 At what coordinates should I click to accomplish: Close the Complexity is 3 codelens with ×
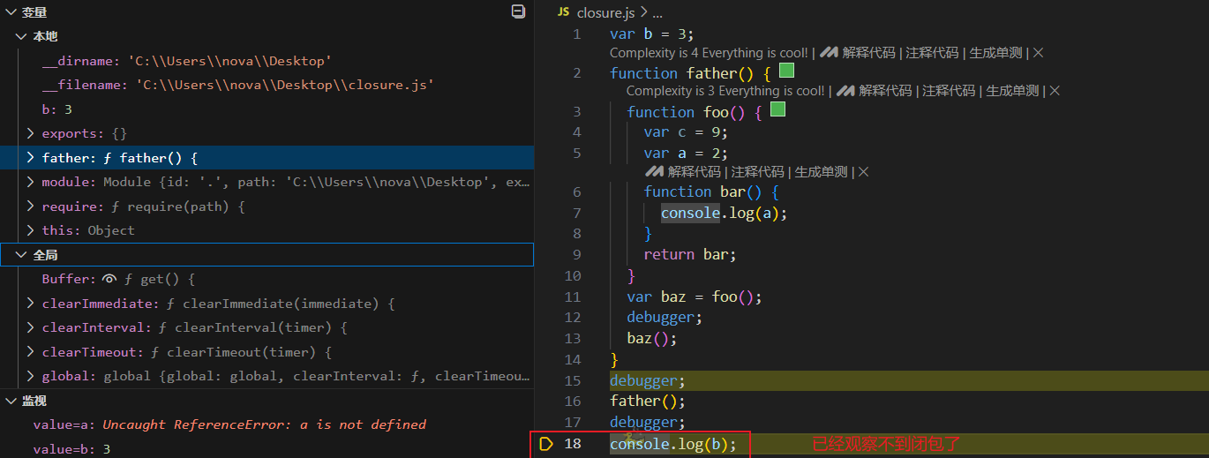pos(1055,91)
